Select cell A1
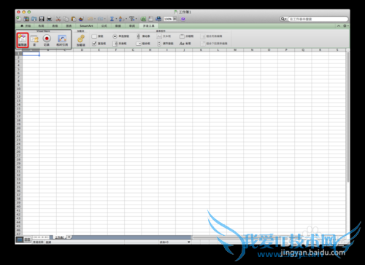Image resolution: width=365 pixels, height=265 pixels. (x=31, y=54)
